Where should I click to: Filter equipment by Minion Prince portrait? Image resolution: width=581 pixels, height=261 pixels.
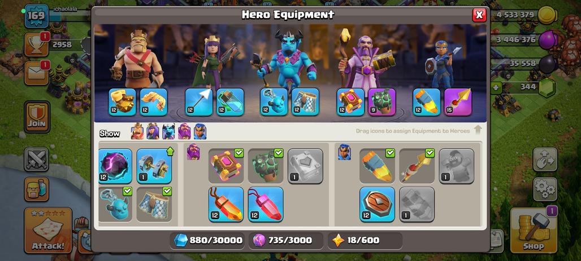[168, 131]
